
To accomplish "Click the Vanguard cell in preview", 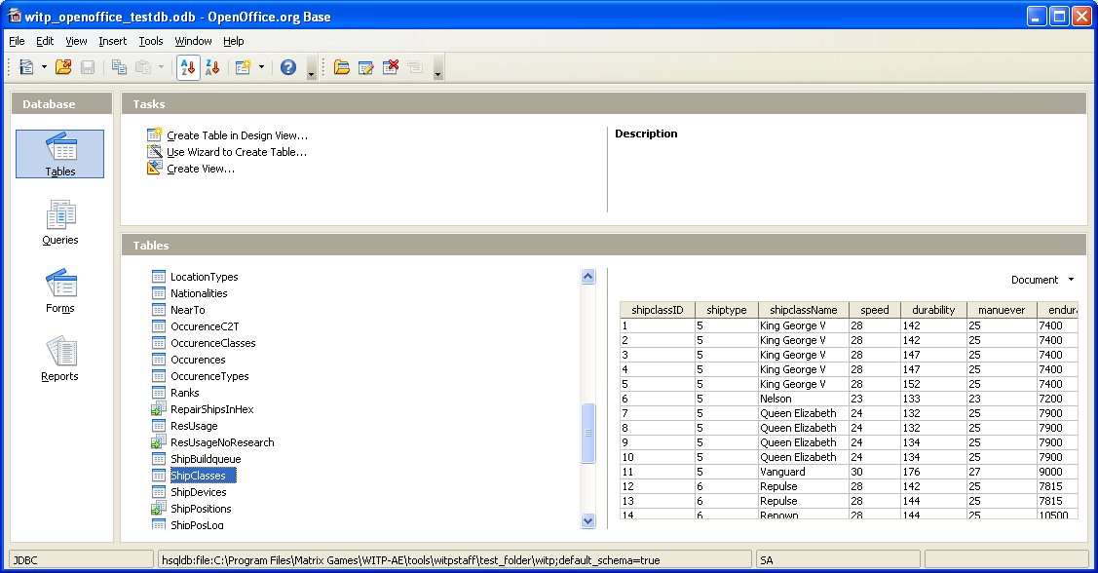I will [x=803, y=472].
